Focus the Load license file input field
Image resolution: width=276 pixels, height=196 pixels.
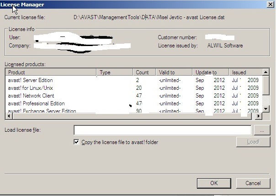[163, 130]
